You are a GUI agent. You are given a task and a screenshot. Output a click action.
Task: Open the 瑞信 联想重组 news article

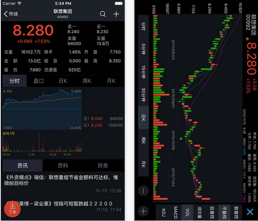coord(63,184)
